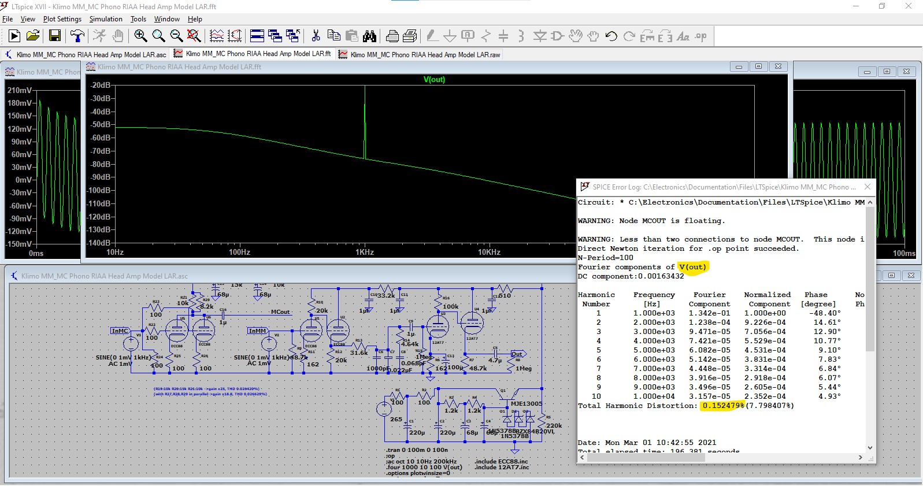Open the Tools menu

(x=138, y=19)
